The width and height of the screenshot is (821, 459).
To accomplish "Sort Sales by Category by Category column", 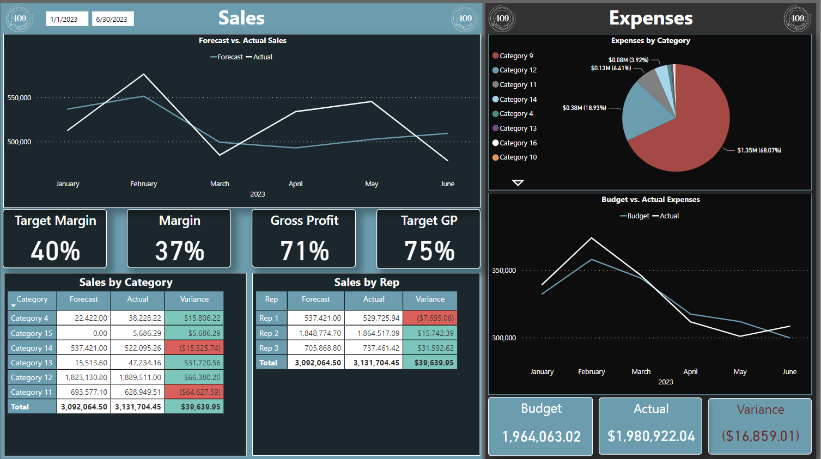I will (x=32, y=300).
